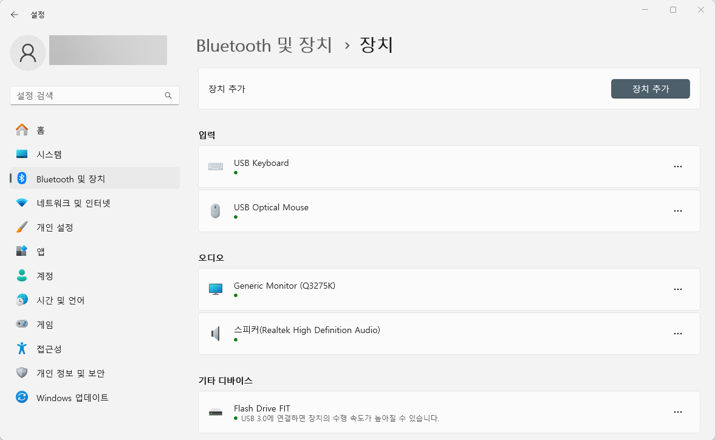The image size is (715, 440).
Task: Open more options for USB Keyboard
Action: pyautogui.click(x=677, y=167)
